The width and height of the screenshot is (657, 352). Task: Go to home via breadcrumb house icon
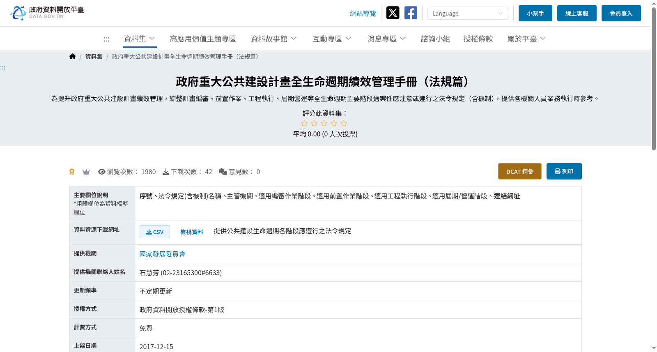(x=73, y=57)
